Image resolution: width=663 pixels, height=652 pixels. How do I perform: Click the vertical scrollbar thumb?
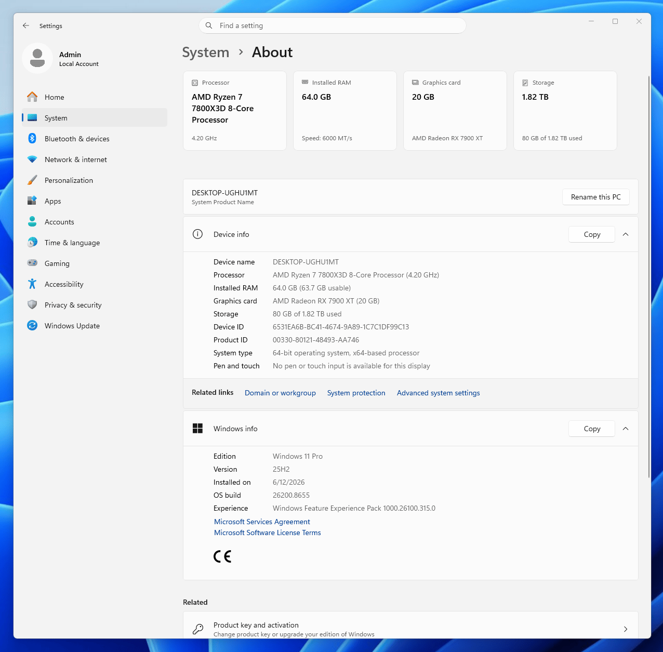point(649,277)
